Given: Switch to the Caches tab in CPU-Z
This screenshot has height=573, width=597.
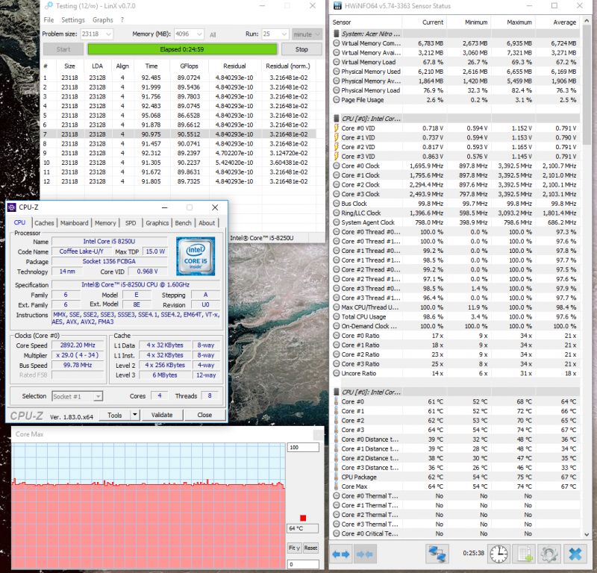Looking at the screenshot, I should point(44,223).
